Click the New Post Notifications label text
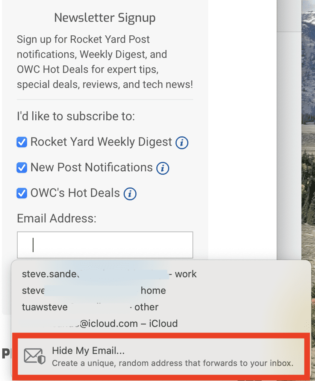 92,168
